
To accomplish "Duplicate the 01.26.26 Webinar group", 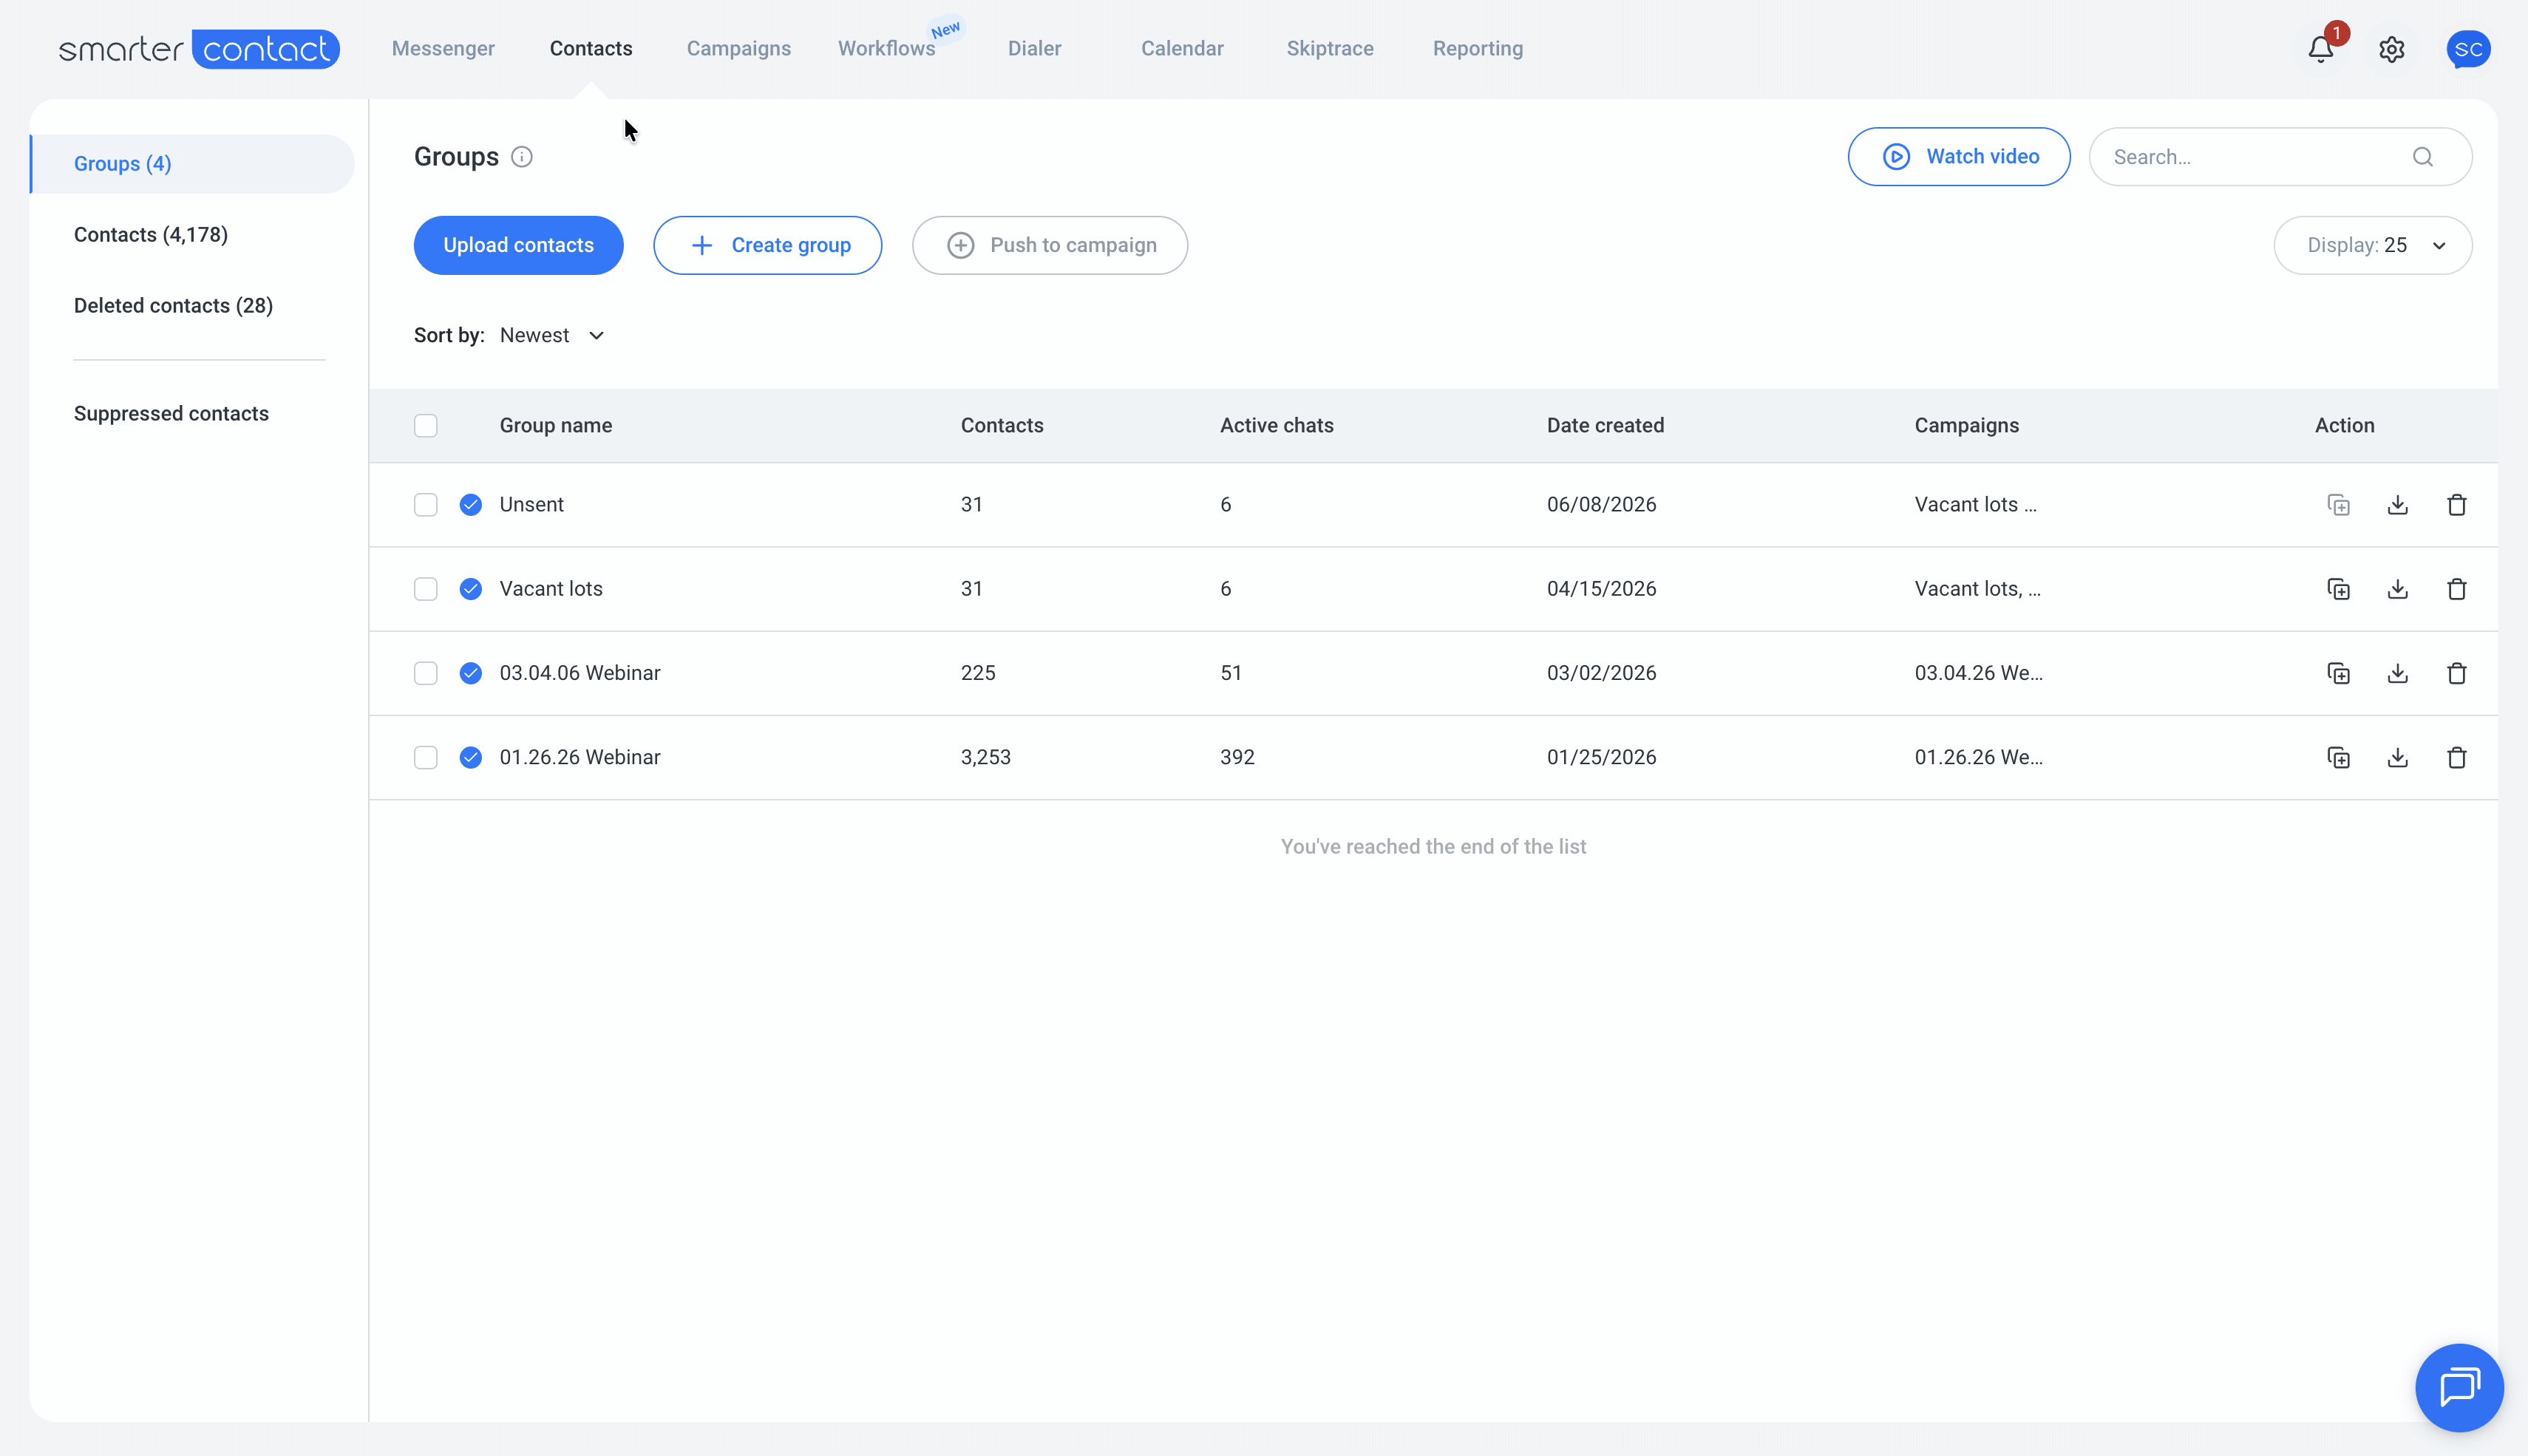I will pos(2338,757).
